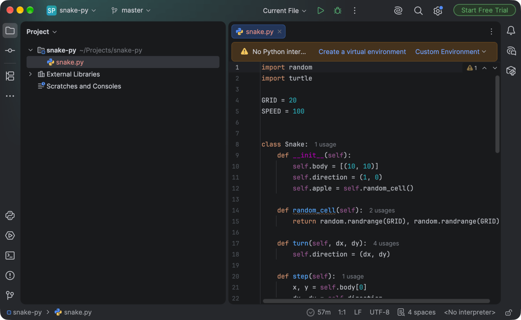521x320 pixels.
Task: Jump to next highlighted error arrow
Action: click(x=495, y=68)
